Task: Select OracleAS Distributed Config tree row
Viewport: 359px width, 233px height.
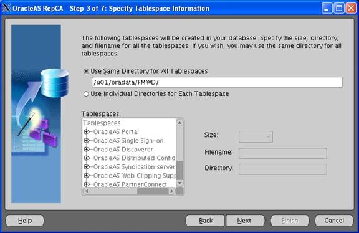Action: (x=135, y=158)
